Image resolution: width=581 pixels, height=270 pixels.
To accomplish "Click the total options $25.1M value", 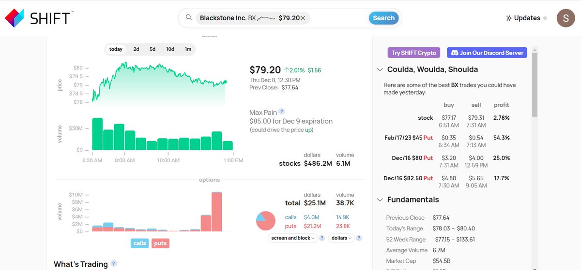I will [315, 203].
